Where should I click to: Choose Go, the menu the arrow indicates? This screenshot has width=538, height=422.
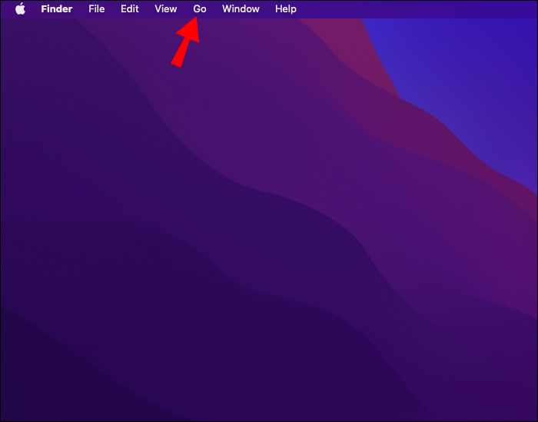(x=200, y=9)
